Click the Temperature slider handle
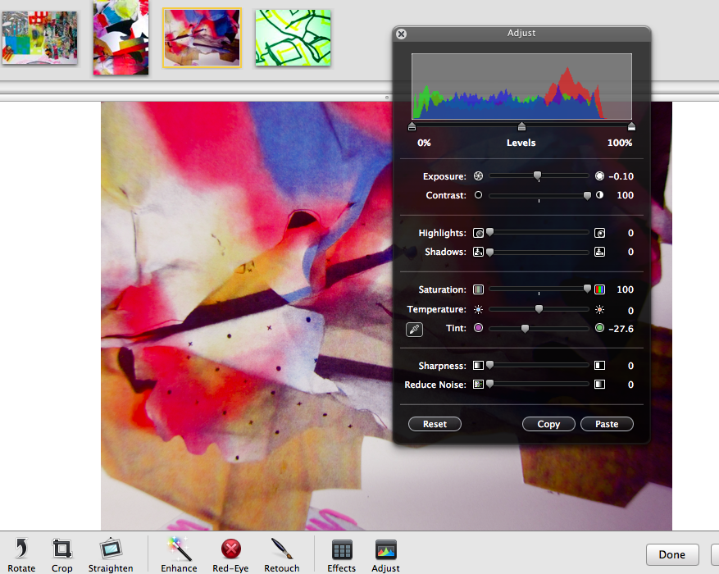Screen dimensions: 719x574 pyautogui.click(x=539, y=309)
